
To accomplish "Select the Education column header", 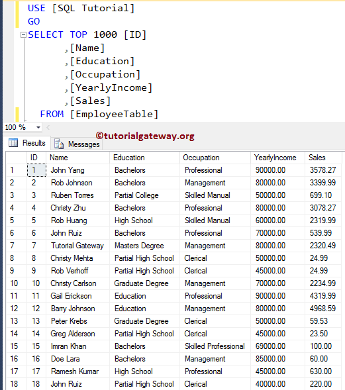I will pyautogui.click(x=144, y=158).
